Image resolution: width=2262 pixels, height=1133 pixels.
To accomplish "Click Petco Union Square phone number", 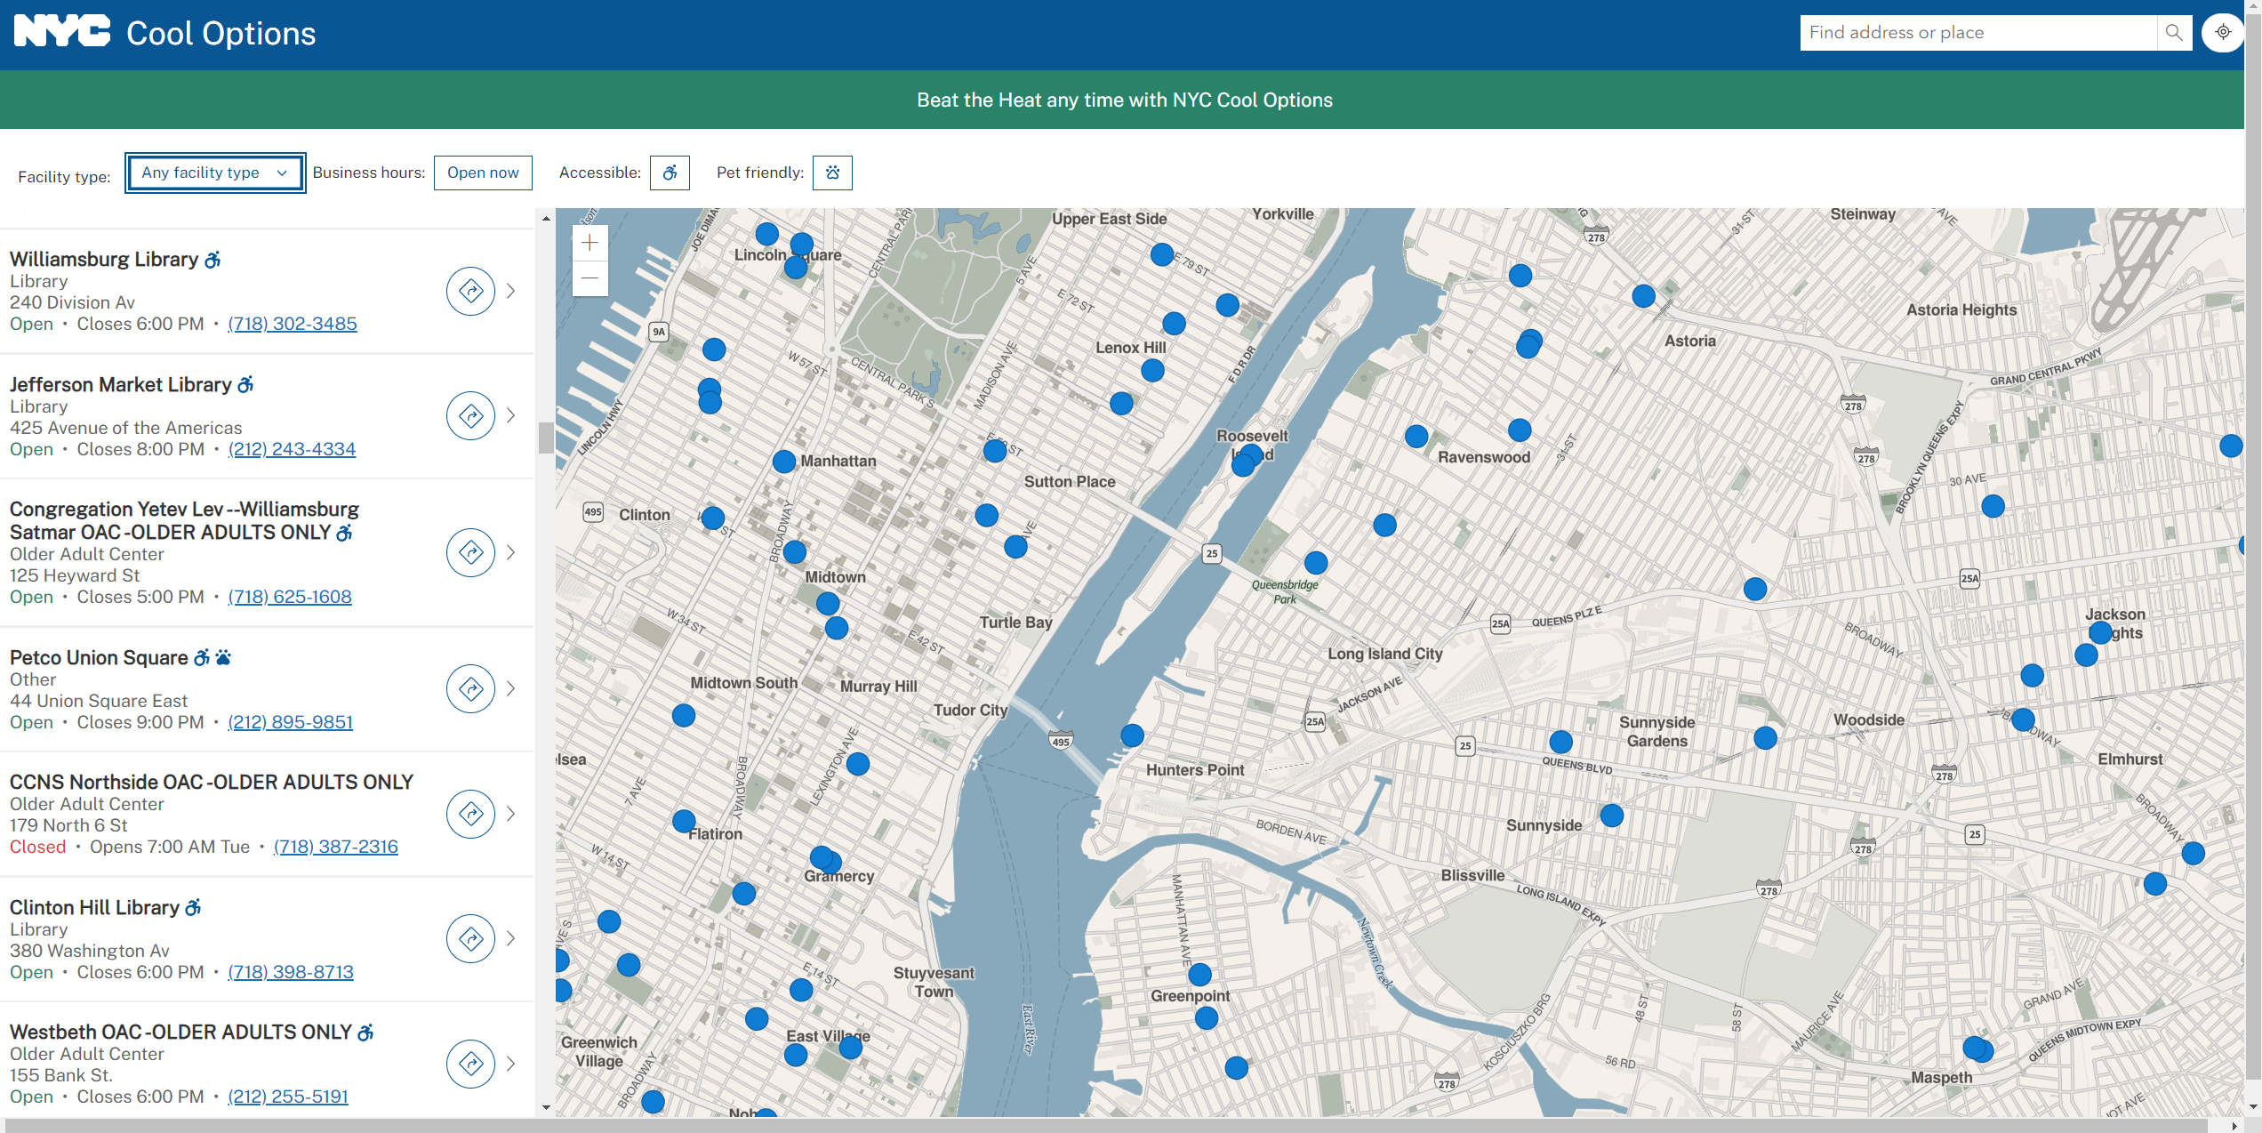I will pos(290,723).
